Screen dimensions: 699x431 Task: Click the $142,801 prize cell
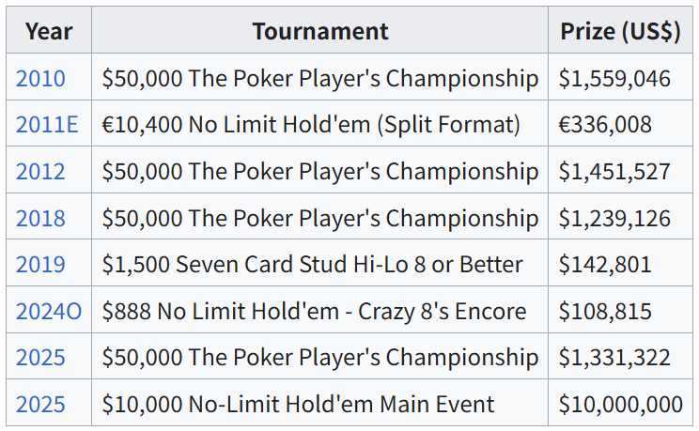[605, 265]
